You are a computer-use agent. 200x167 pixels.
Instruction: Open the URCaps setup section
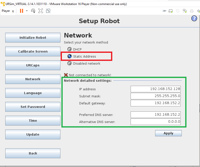[x=33, y=65]
